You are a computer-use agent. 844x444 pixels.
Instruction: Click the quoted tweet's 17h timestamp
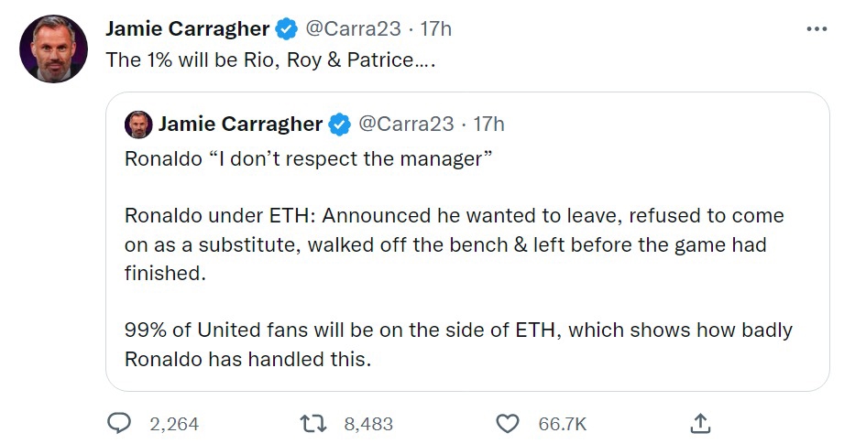488,124
